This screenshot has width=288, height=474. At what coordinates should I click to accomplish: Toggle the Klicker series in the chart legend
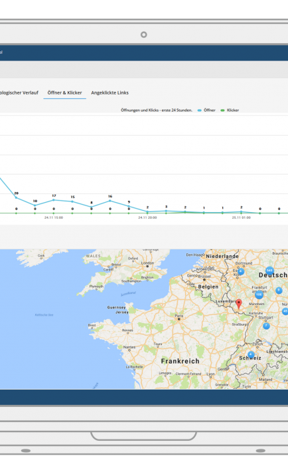click(230, 110)
